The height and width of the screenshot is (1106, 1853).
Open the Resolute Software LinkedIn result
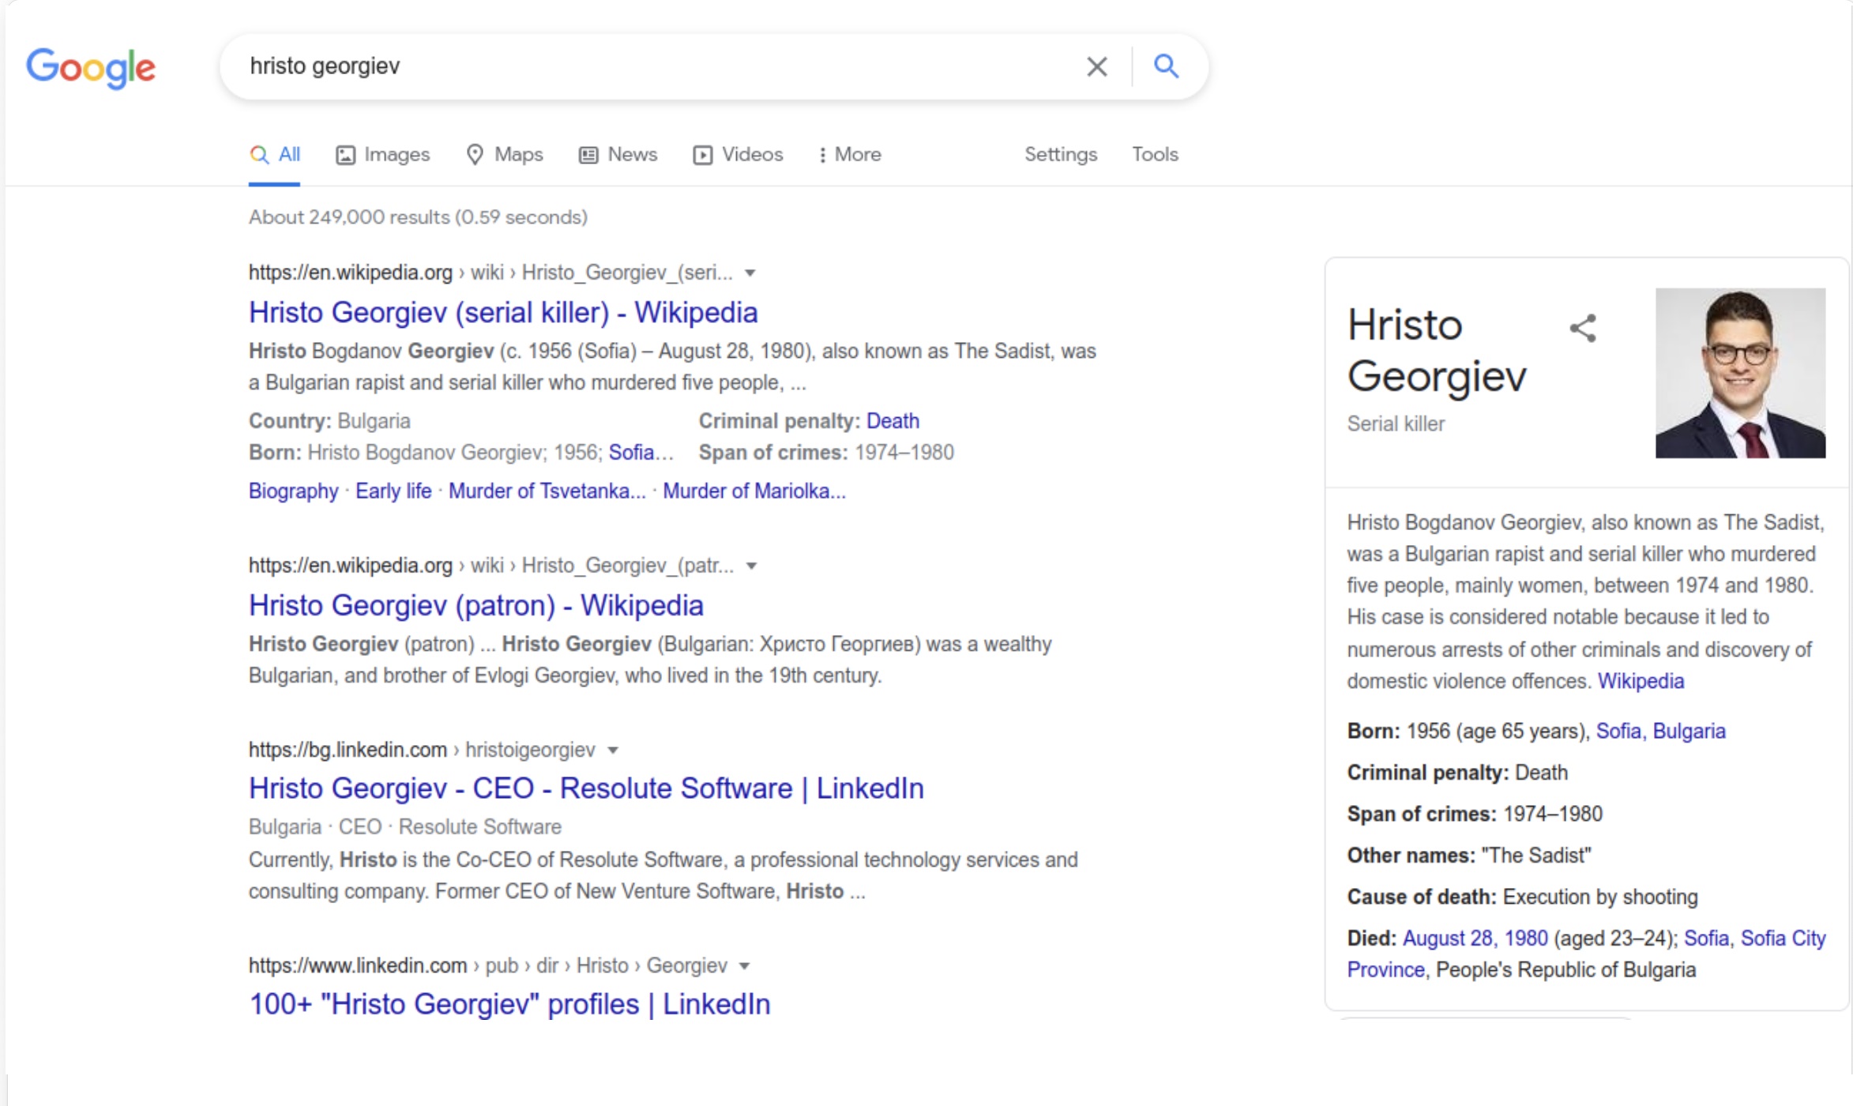pos(586,788)
